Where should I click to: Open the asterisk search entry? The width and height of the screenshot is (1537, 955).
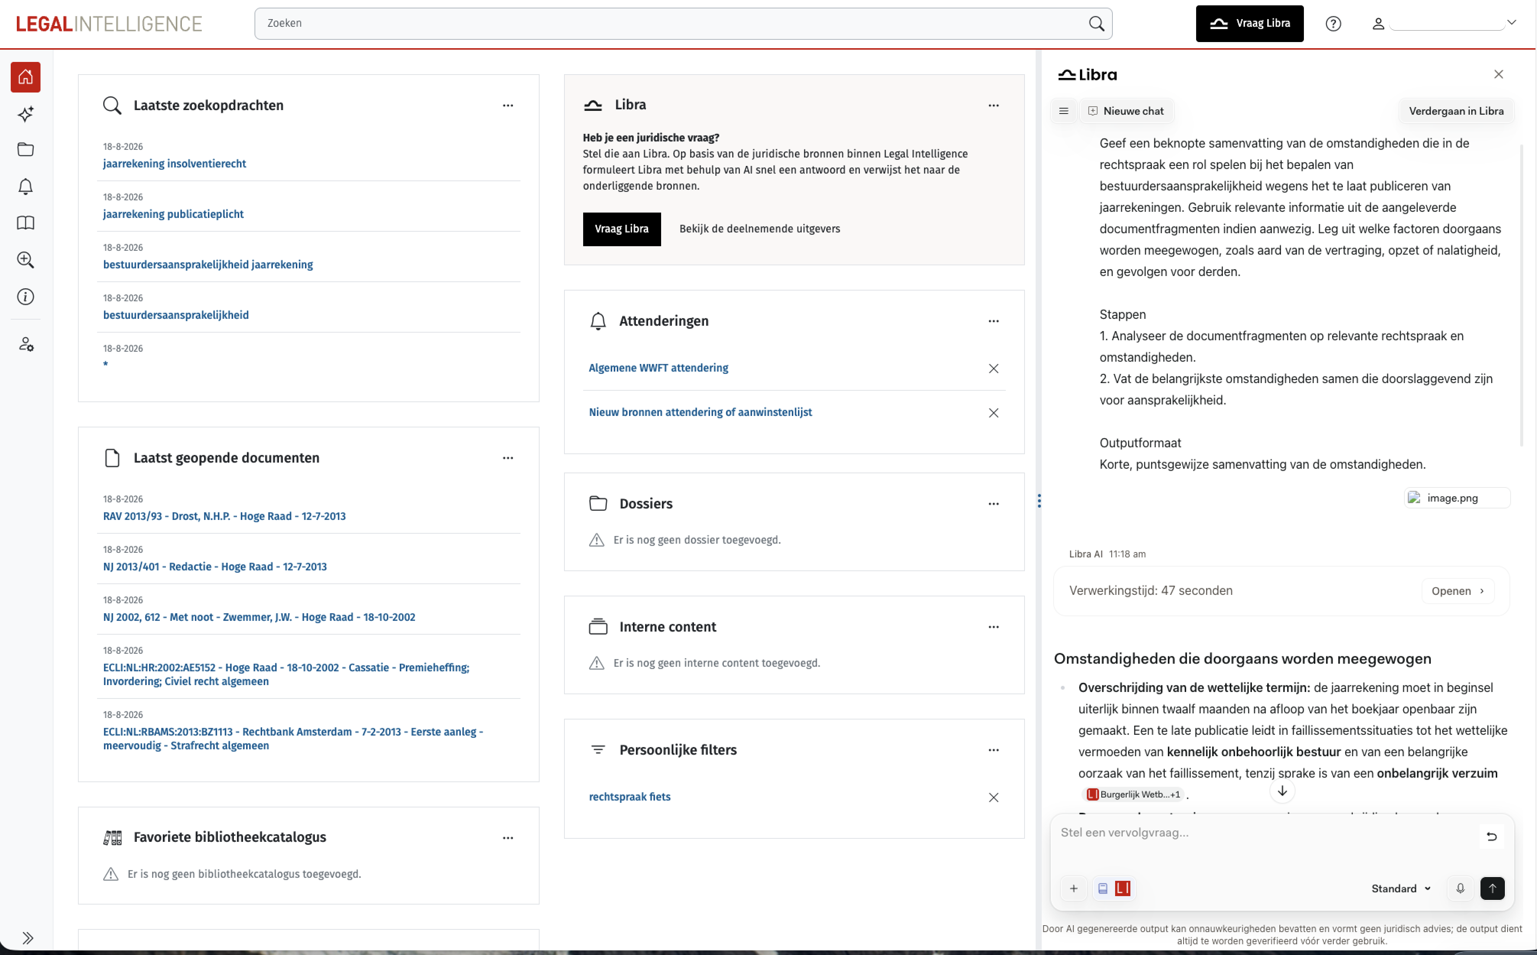(x=105, y=364)
